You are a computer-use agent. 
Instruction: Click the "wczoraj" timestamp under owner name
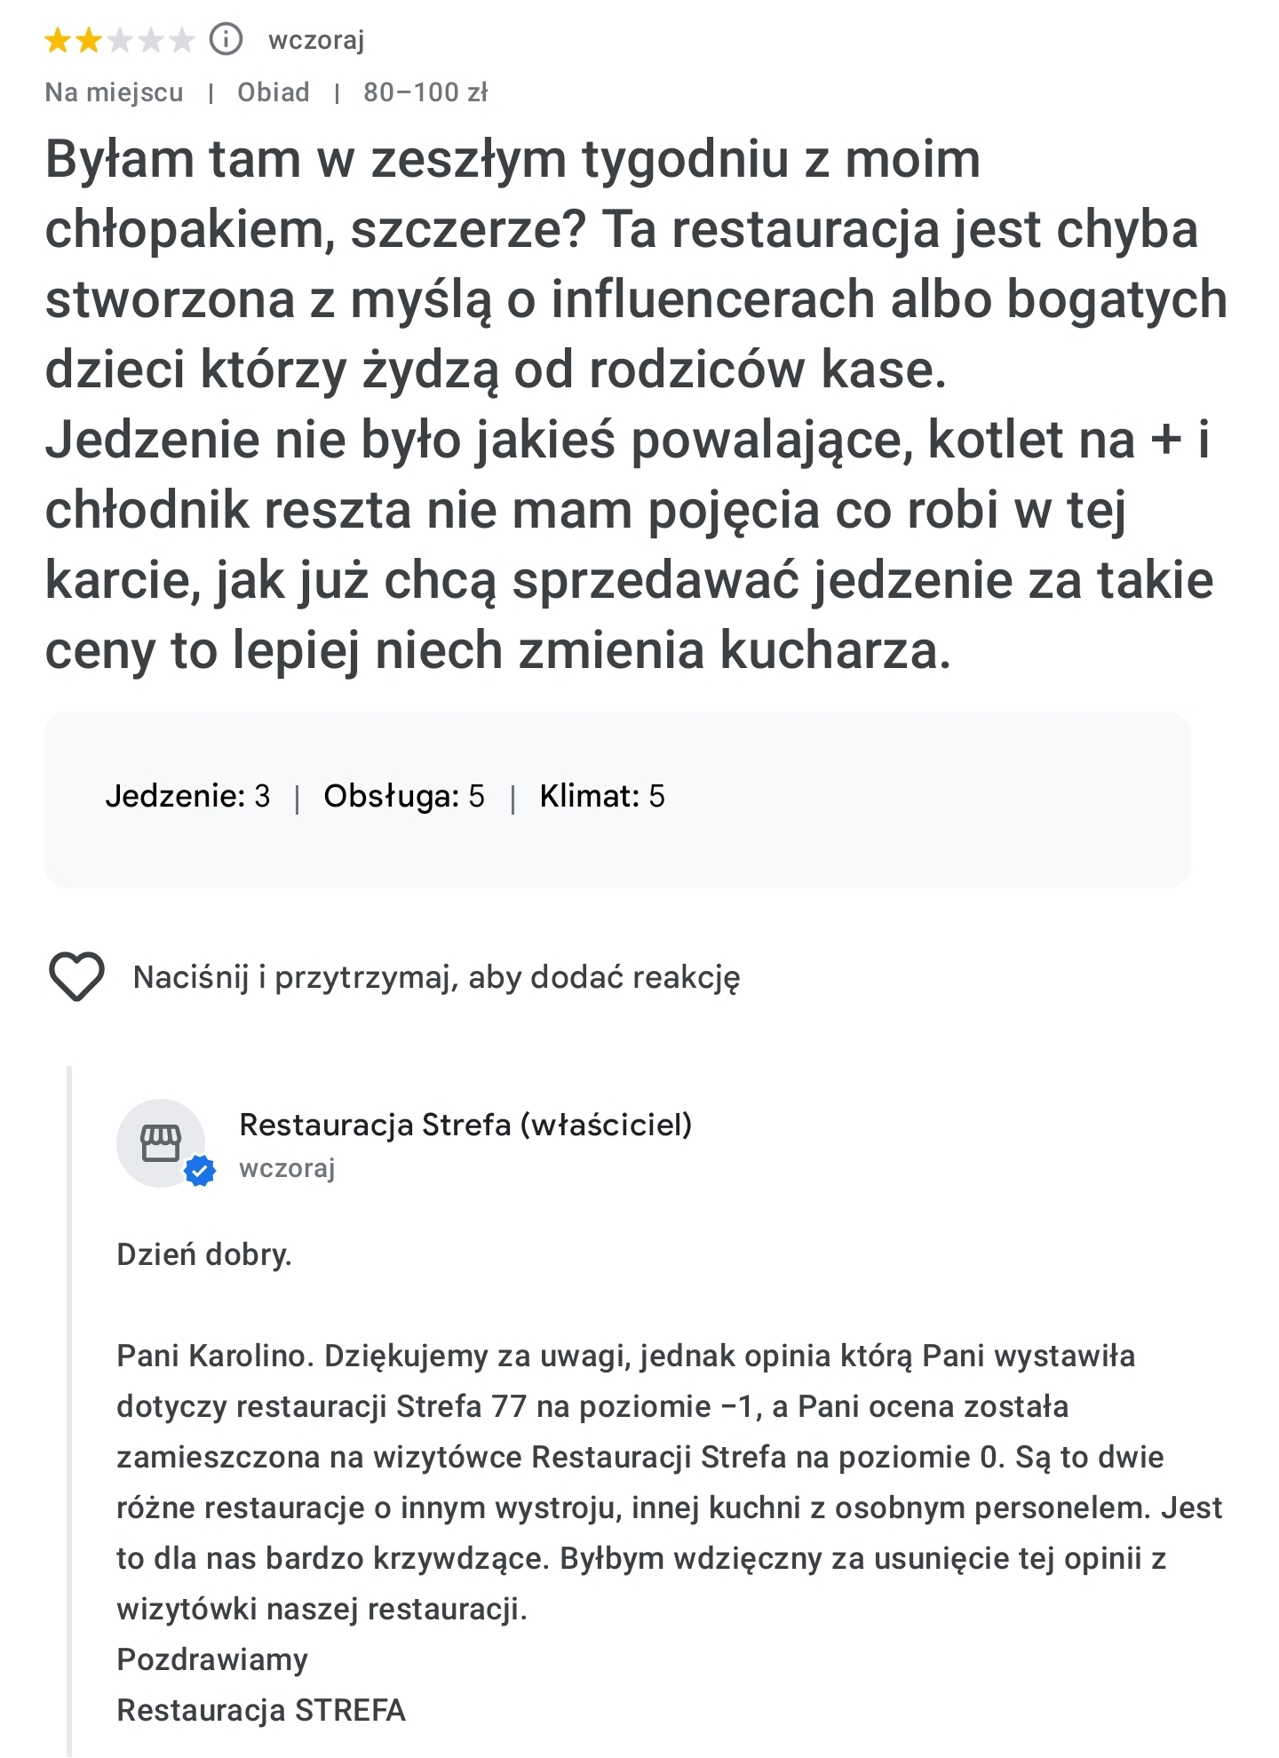(287, 1168)
